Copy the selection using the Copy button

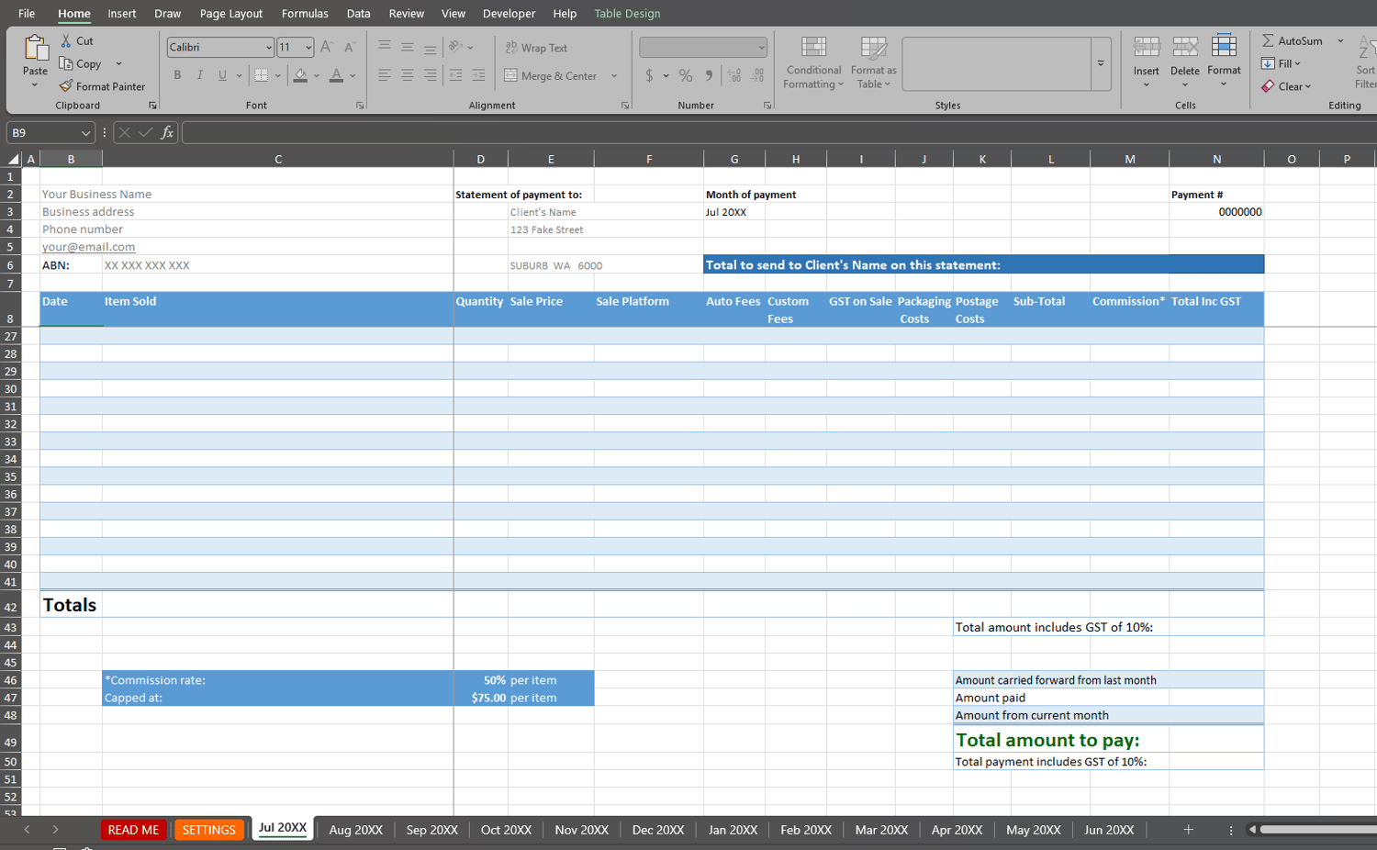coord(81,63)
